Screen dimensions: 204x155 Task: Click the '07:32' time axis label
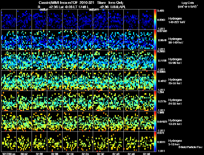click(100, 154)
